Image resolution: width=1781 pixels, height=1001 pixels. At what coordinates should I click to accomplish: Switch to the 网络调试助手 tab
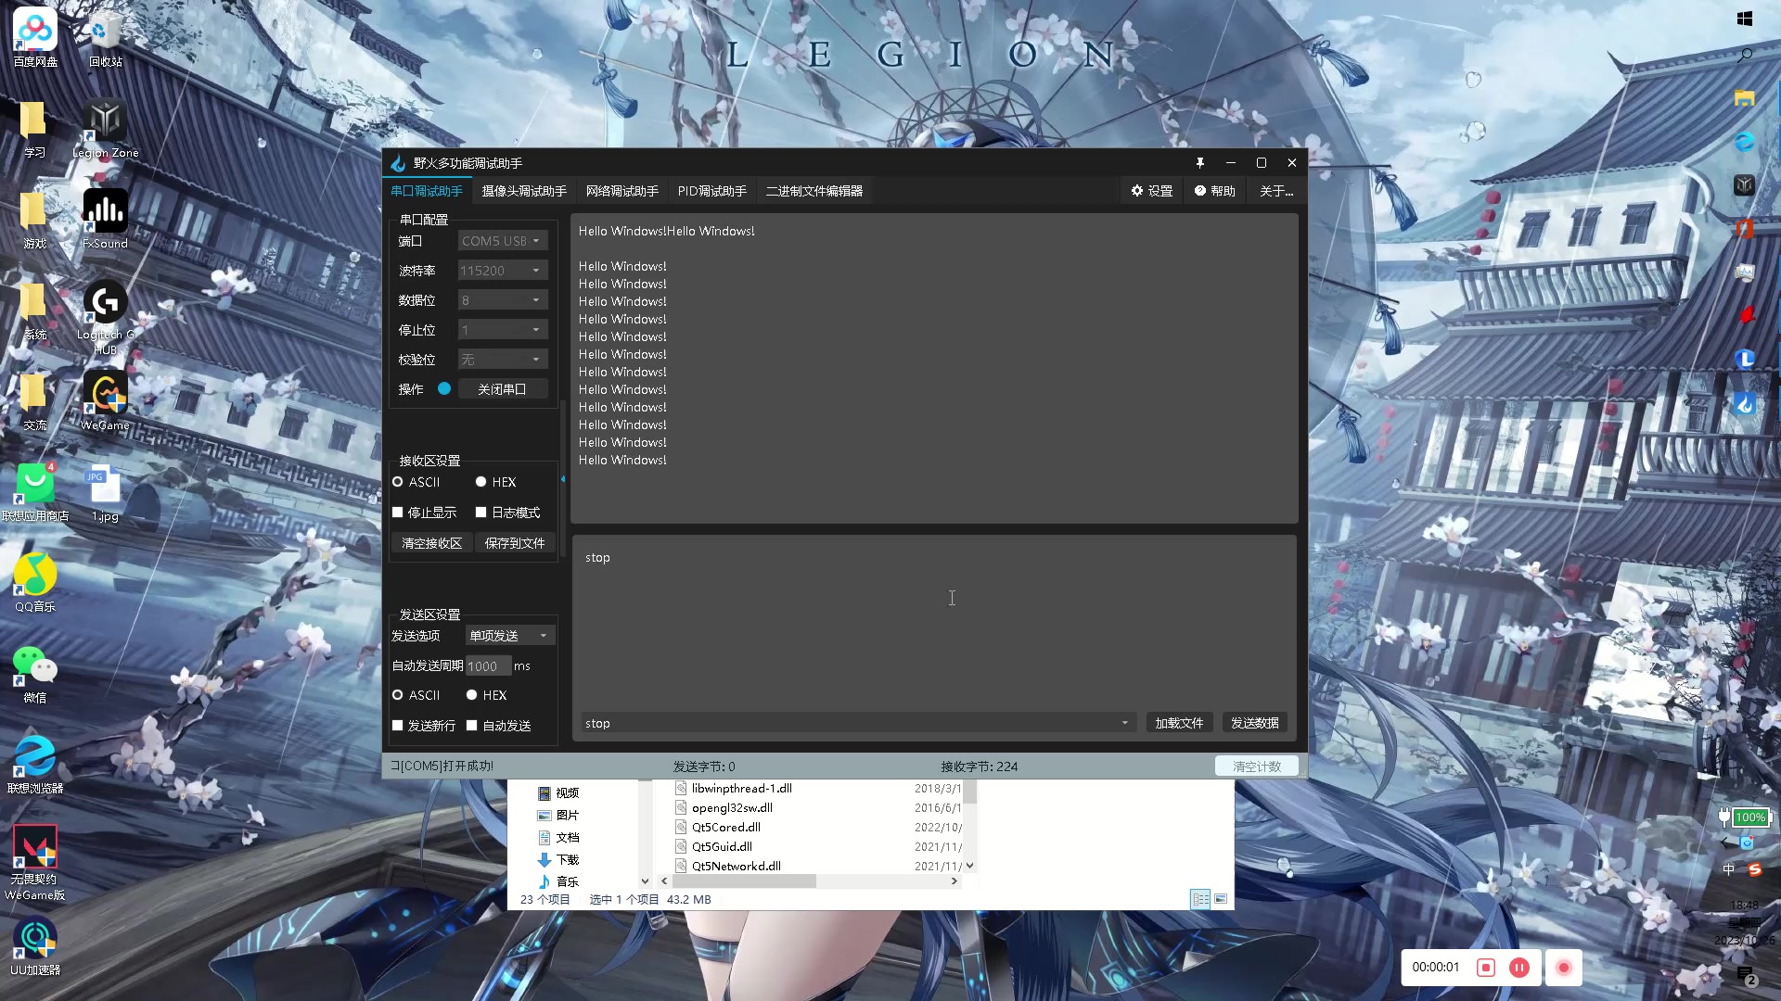621,191
